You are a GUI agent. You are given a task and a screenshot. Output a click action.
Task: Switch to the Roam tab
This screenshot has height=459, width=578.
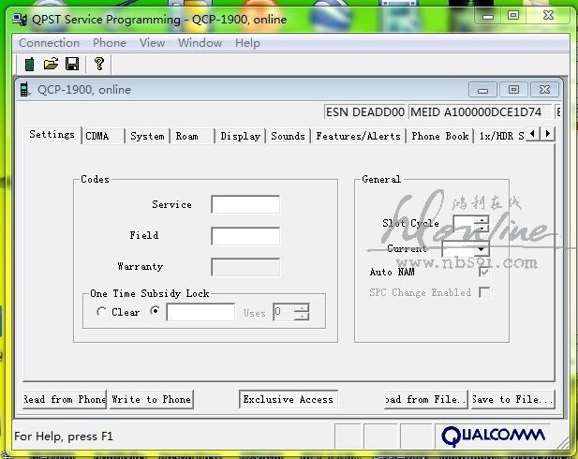192,136
